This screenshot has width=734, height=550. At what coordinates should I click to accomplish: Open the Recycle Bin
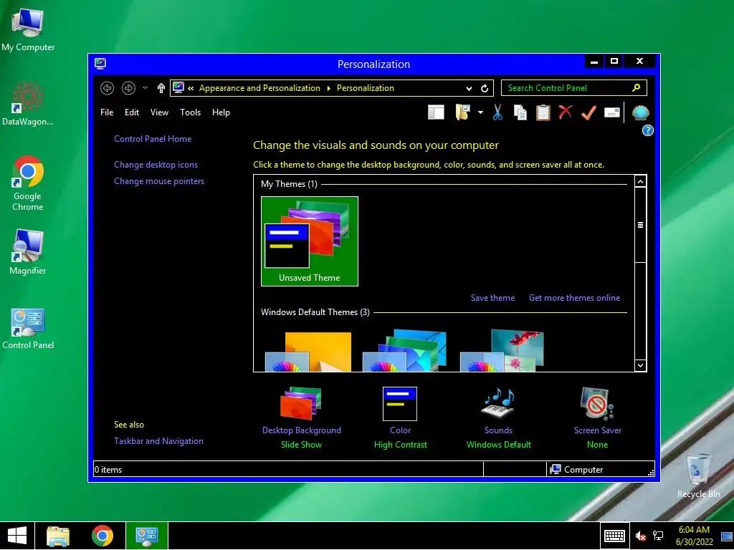click(x=698, y=476)
